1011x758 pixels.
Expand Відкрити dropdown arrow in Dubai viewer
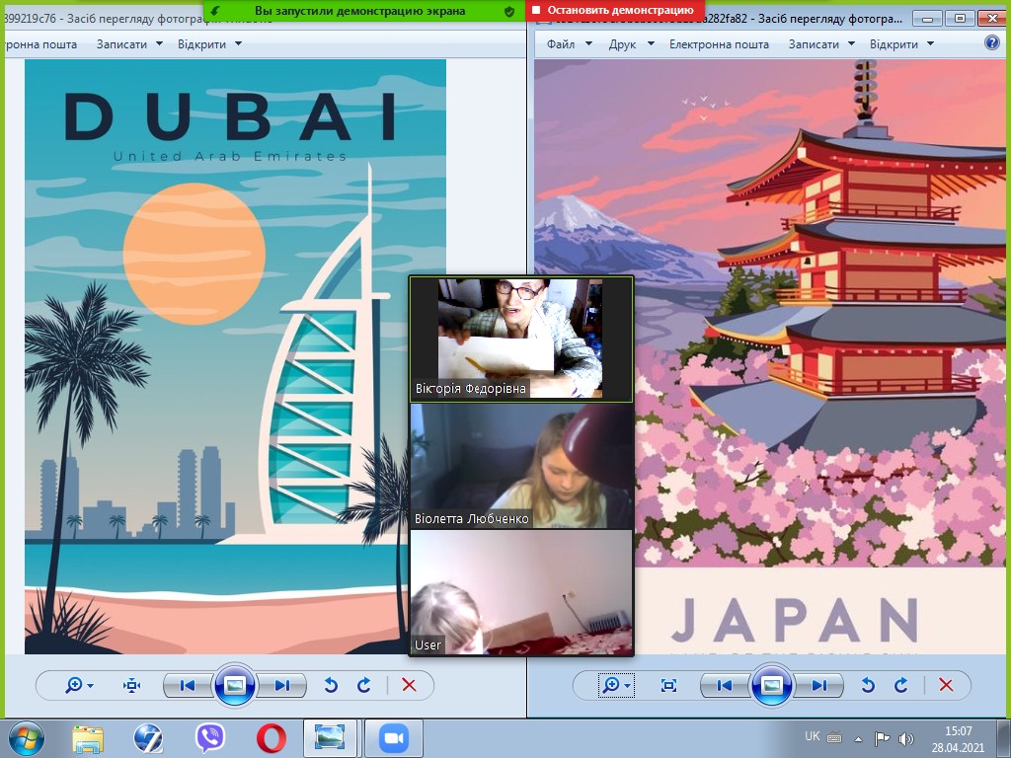pyautogui.click(x=239, y=43)
